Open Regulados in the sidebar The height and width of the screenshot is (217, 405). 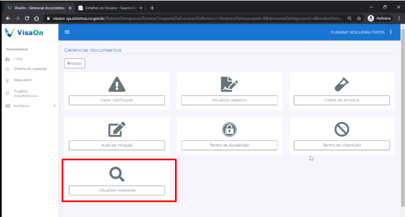pos(23,80)
